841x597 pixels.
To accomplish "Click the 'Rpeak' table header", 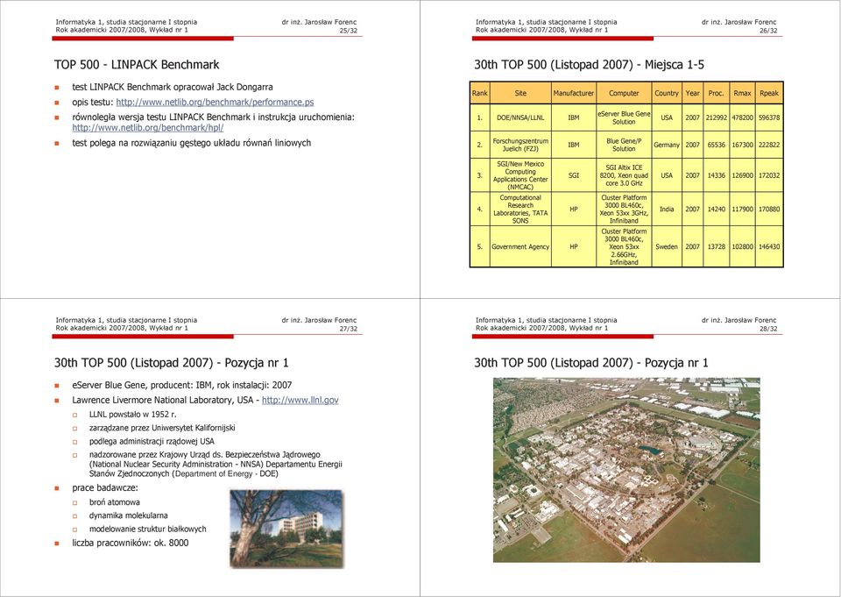I will click(769, 93).
